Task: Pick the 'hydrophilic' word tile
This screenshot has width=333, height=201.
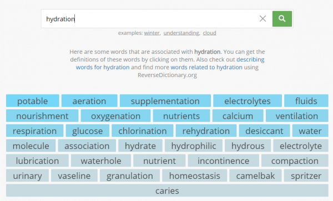Action: (194, 146)
